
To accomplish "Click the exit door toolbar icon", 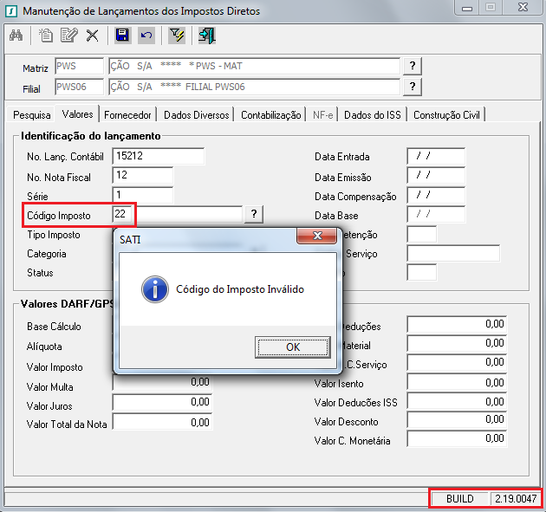I will click(206, 36).
